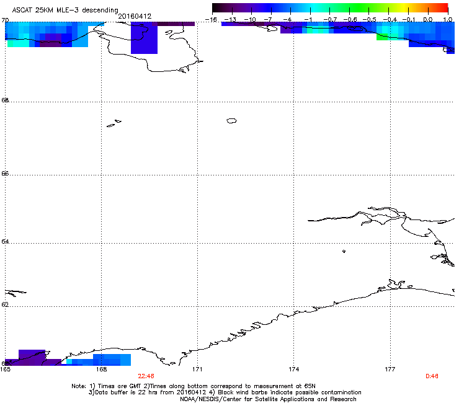459x403 pixels.
Task: Click the -16 colorbar label
Action: tap(211, 20)
